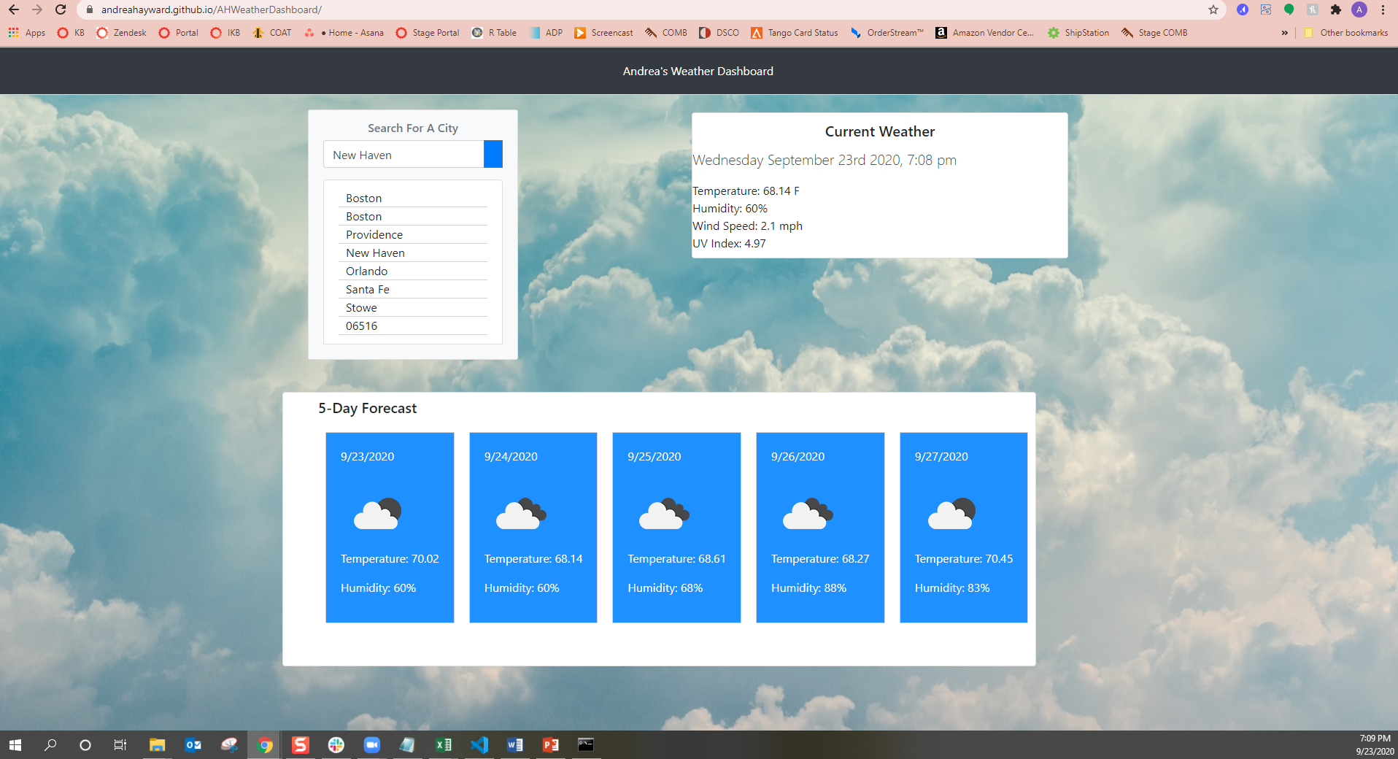Open PowerPoint from the taskbar
The image size is (1398, 759).
(x=550, y=745)
